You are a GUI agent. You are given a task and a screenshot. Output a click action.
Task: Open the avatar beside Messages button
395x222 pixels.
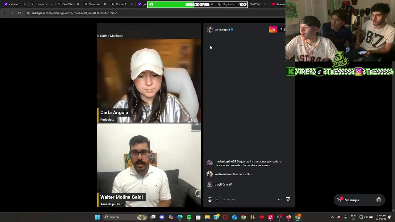pyautogui.click(x=379, y=200)
